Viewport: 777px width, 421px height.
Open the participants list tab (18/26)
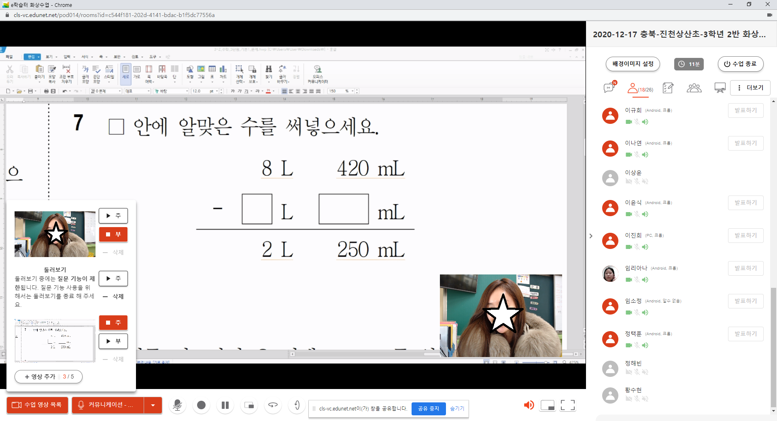pos(640,88)
